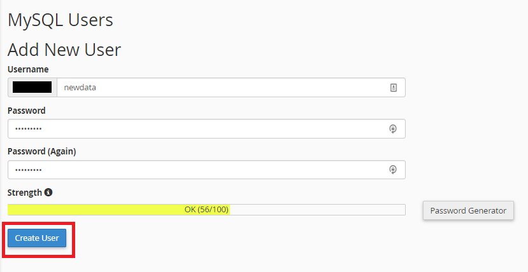
Task: Click the Strength label text
Action: [25, 193]
